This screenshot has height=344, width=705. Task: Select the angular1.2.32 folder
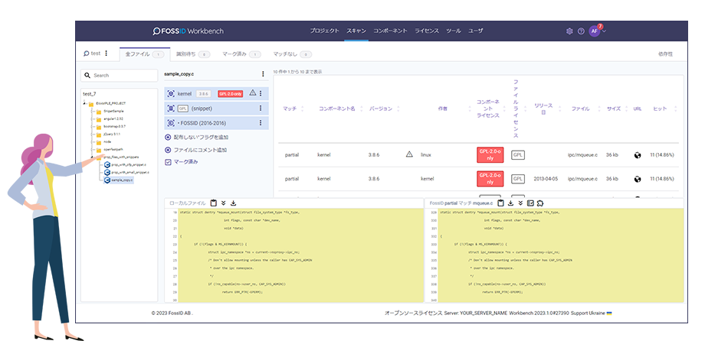(113, 118)
